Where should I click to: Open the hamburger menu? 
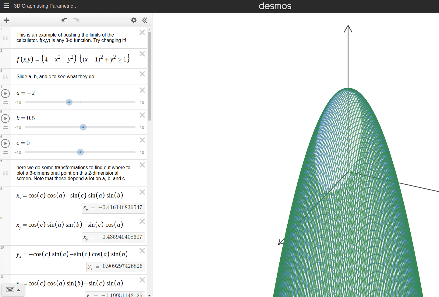tap(6, 6)
